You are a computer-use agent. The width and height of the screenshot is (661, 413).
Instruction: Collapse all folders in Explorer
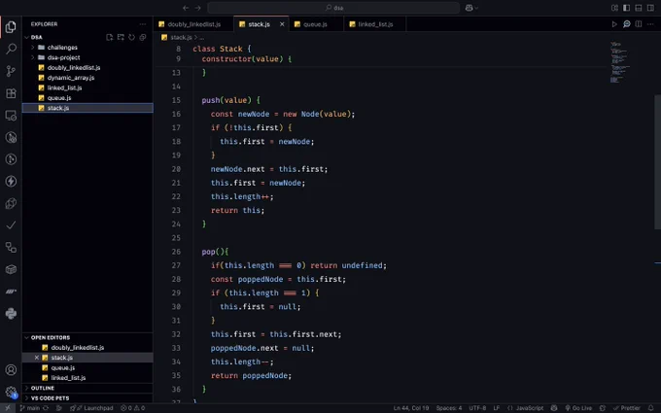click(143, 37)
